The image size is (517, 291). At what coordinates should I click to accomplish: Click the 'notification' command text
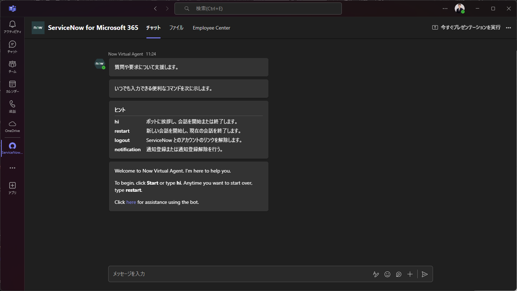click(x=127, y=149)
